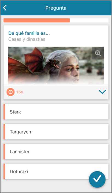The image size is (112, 193).
Task: Select the Stark answer
Action: tap(56, 112)
